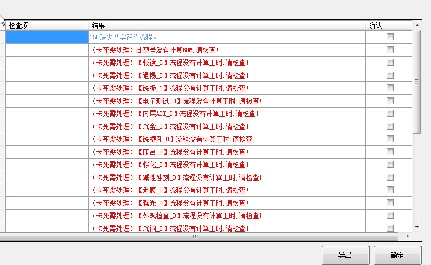Click the horizontal scrollbar thumb
The image size is (431, 265).
point(196,236)
